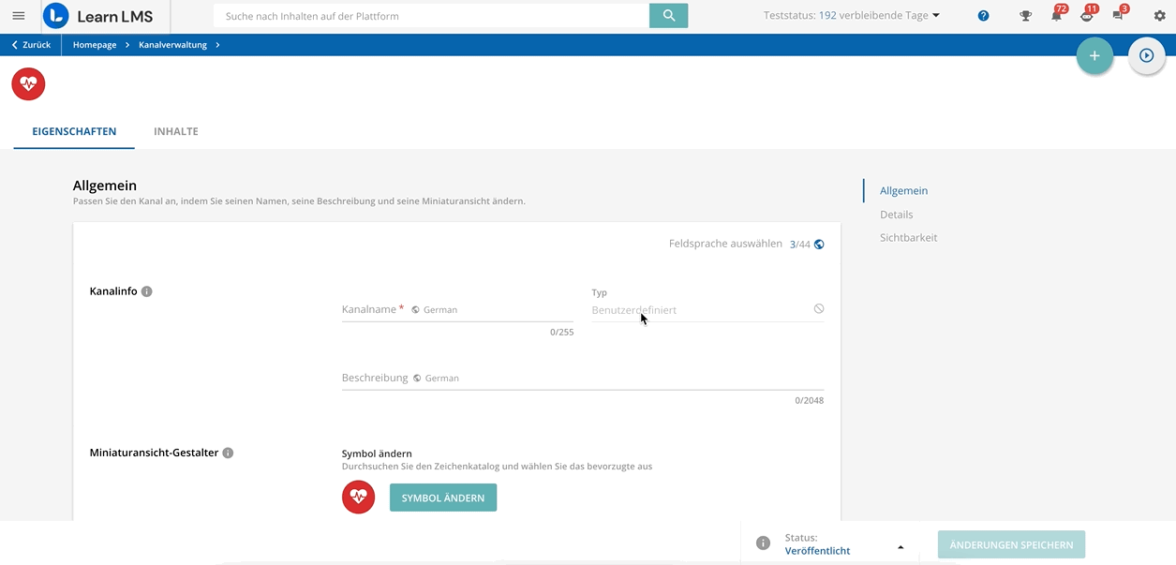Screen dimensions: 1176x565
Task: Jump to Sichtbarkeit section in sidebar
Action: (x=908, y=238)
